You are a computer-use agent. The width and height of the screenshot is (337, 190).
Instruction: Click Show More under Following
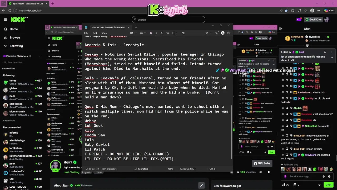coord(9,121)
